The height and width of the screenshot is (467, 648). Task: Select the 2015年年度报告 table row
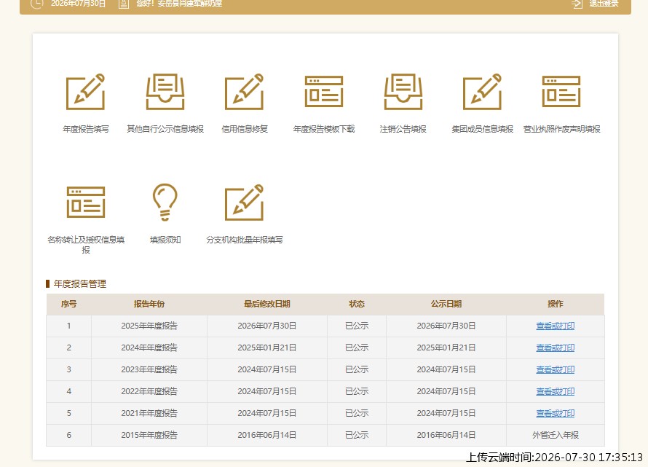[325, 435]
